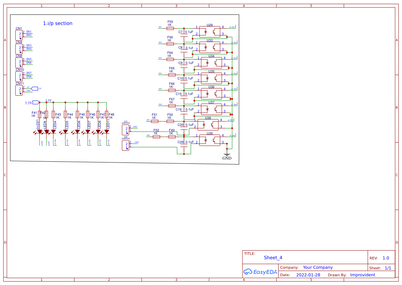Select the CN11 power connector symbol
402x285 pixels.
(19, 90)
